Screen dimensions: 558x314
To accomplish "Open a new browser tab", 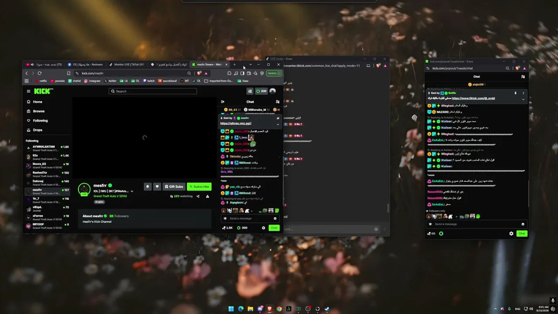I will pos(235,65).
